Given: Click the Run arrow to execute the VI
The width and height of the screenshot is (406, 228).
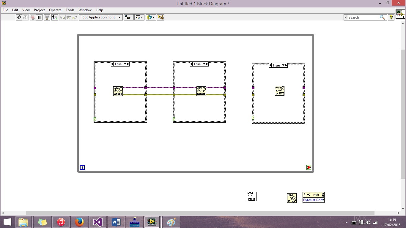Looking at the screenshot, I should (x=19, y=17).
